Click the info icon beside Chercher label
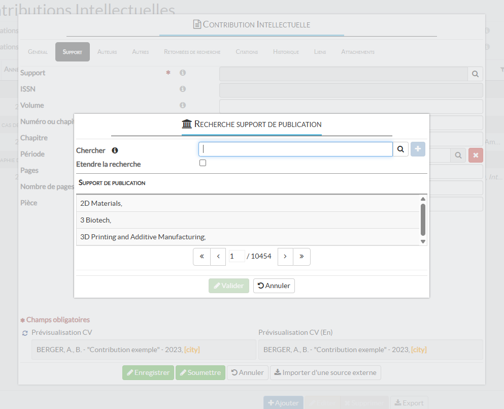 (x=115, y=150)
